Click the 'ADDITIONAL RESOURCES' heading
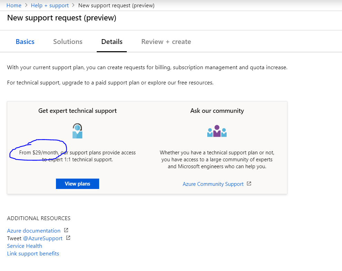342x271 pixels. point(39,218)
